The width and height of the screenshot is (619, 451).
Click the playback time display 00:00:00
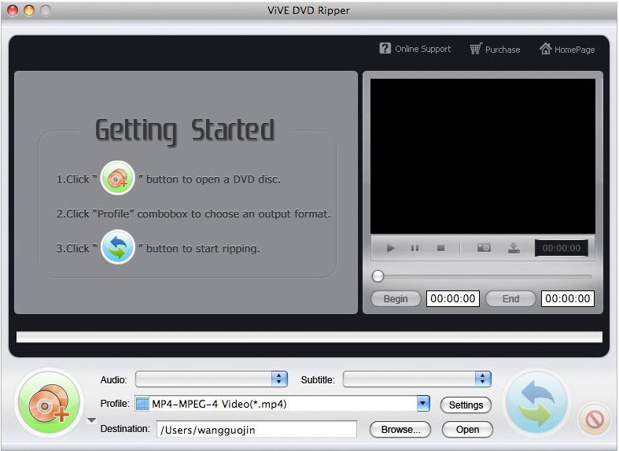561,248
